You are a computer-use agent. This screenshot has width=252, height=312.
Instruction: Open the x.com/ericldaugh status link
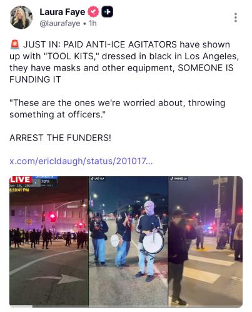pos(81,161)
